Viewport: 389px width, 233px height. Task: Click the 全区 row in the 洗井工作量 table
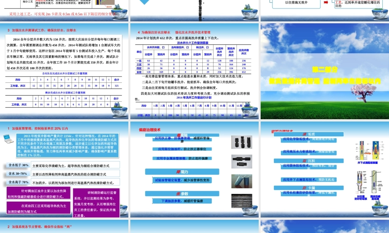193,72
